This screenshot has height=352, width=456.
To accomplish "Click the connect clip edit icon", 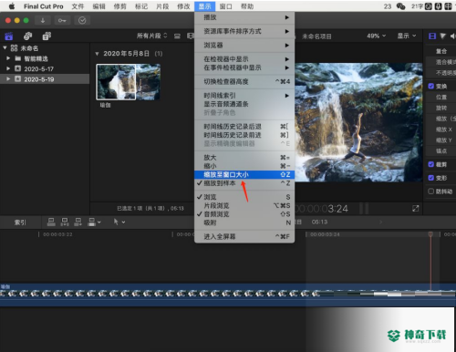I will coord(51,223).
